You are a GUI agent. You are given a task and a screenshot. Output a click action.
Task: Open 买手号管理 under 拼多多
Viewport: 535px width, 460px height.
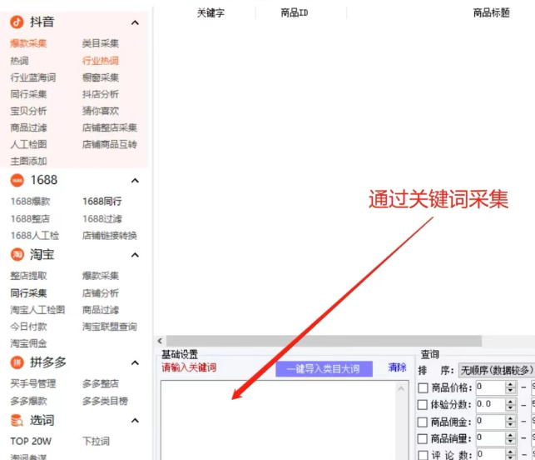coord(33,383)
